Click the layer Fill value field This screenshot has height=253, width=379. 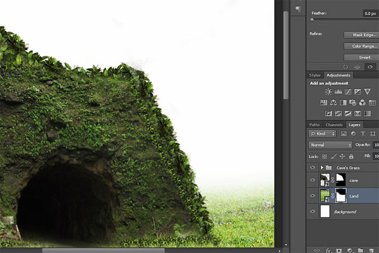(376, 156)
